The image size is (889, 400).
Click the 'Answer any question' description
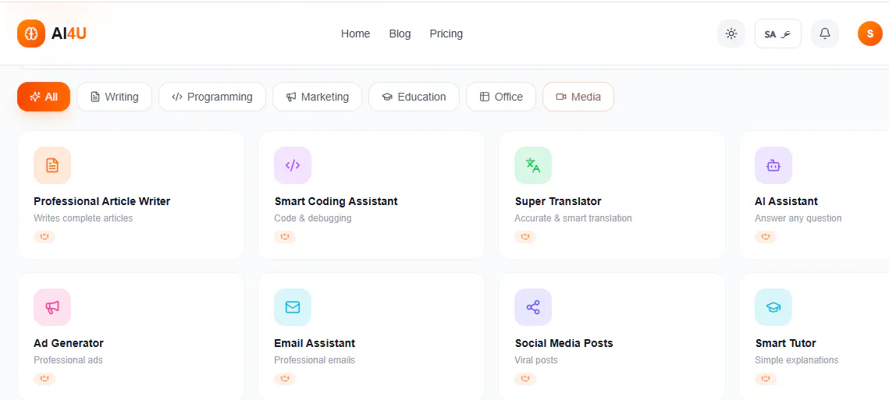tap(798, 218)
